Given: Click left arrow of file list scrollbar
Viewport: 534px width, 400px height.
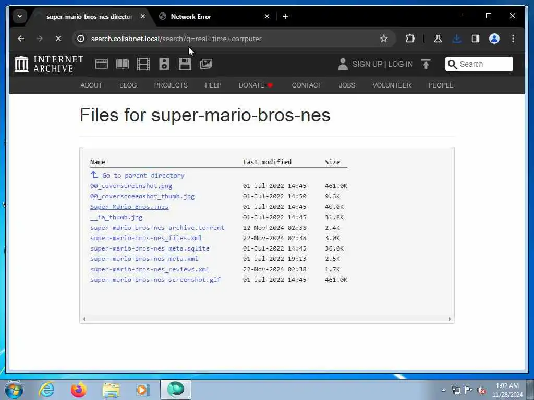Looking at the screenshot, I should click(84, 319).
